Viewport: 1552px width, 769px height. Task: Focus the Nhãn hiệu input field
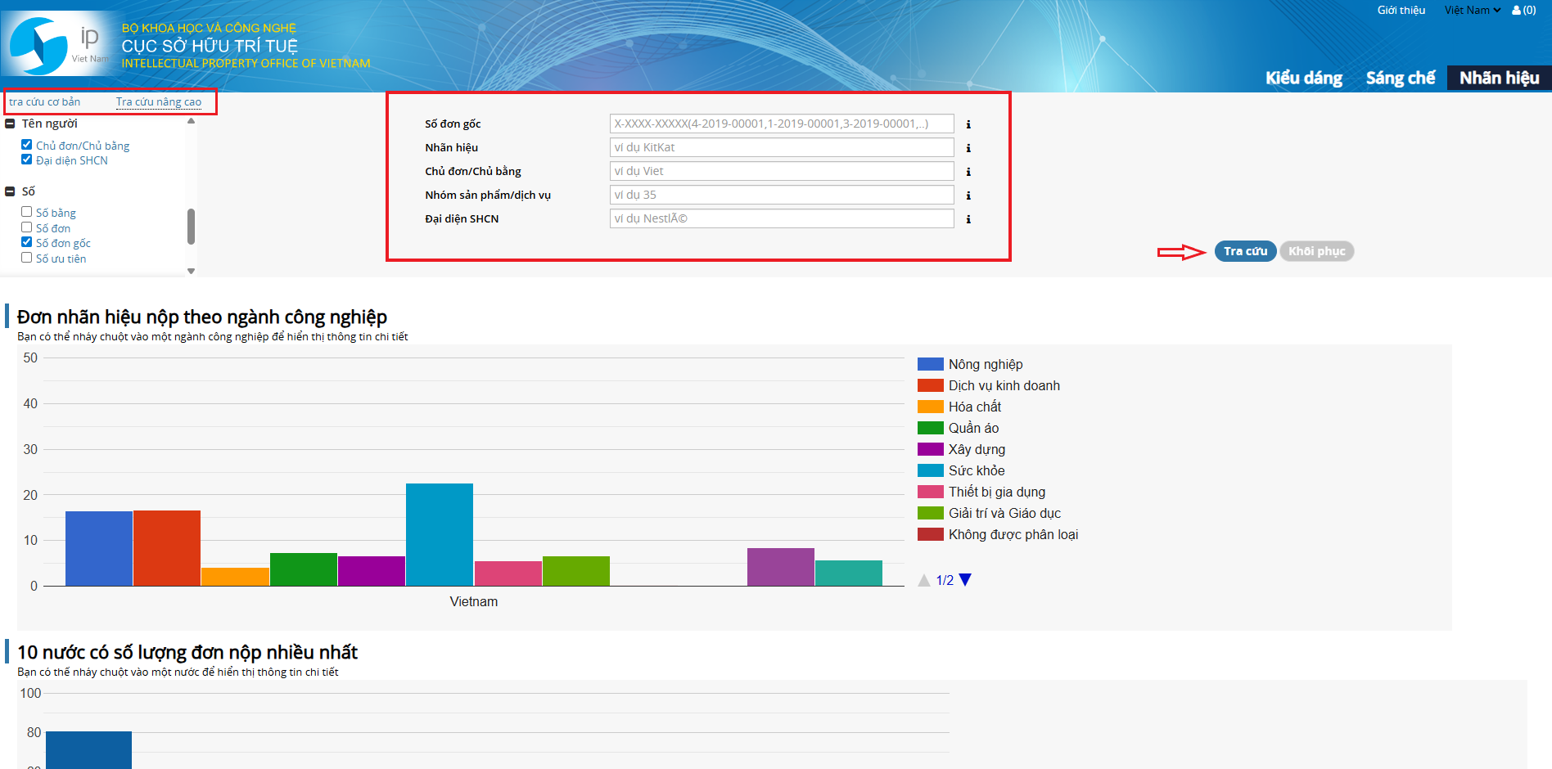click(781, 147)
